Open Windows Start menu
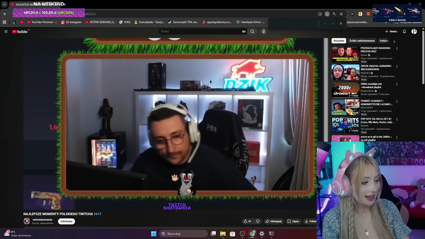This screenshot has width=425, height=239. pos(154,234)
